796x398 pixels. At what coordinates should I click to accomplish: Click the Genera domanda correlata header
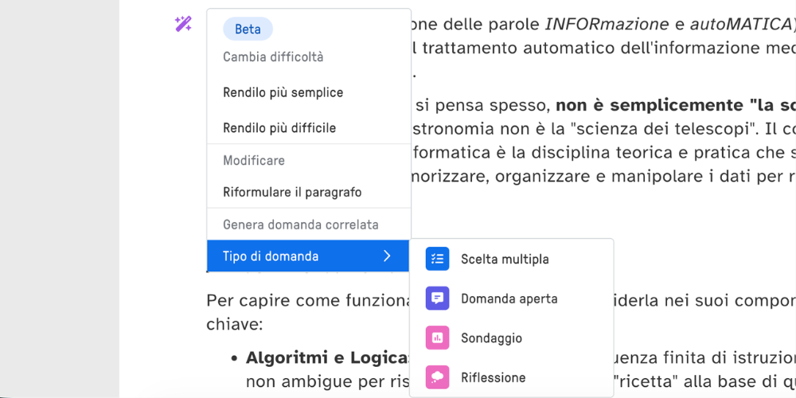pos(301,224)
